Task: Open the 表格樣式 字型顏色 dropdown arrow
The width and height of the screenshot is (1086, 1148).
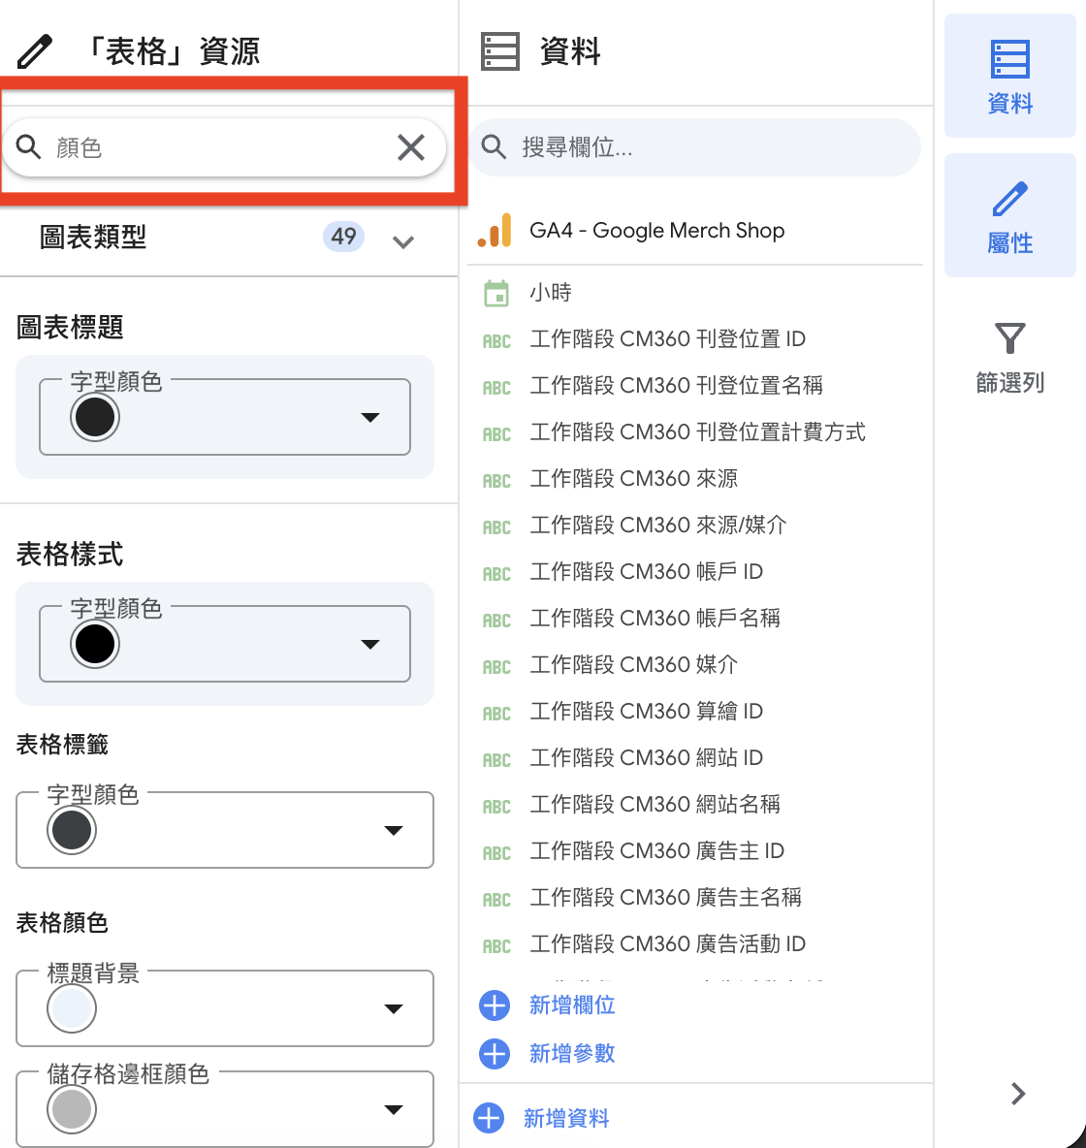Action: (370, 644)
